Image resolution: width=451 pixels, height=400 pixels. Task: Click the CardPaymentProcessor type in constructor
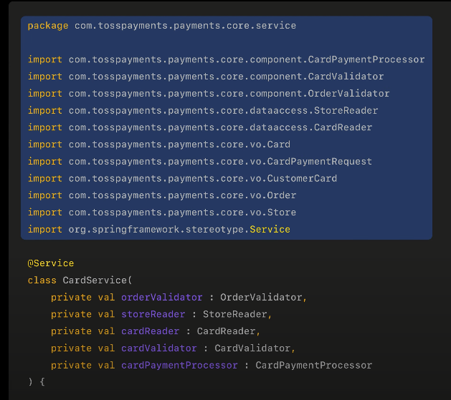pyautogui.click(x=314, y=365)
